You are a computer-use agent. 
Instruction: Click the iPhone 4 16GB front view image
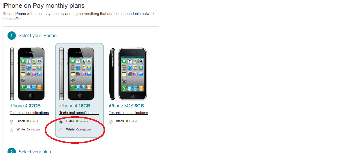click(81, 74)
